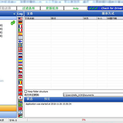Viewport: 123px width, 123px height.
Task: Pick the Japanese flag language
Action: (x=20, y=97)
